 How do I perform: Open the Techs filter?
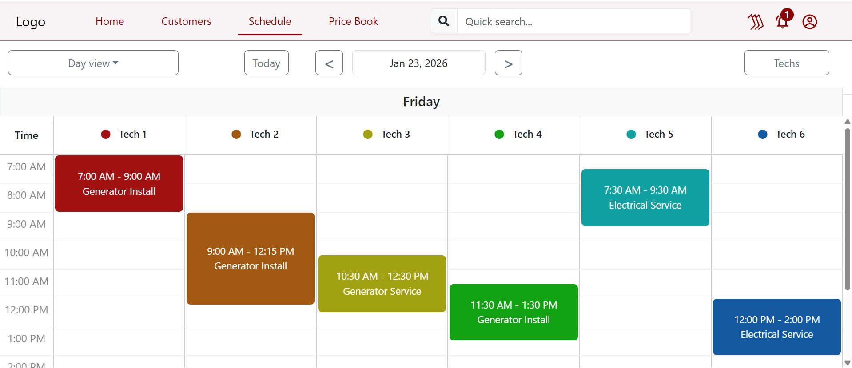786,63
